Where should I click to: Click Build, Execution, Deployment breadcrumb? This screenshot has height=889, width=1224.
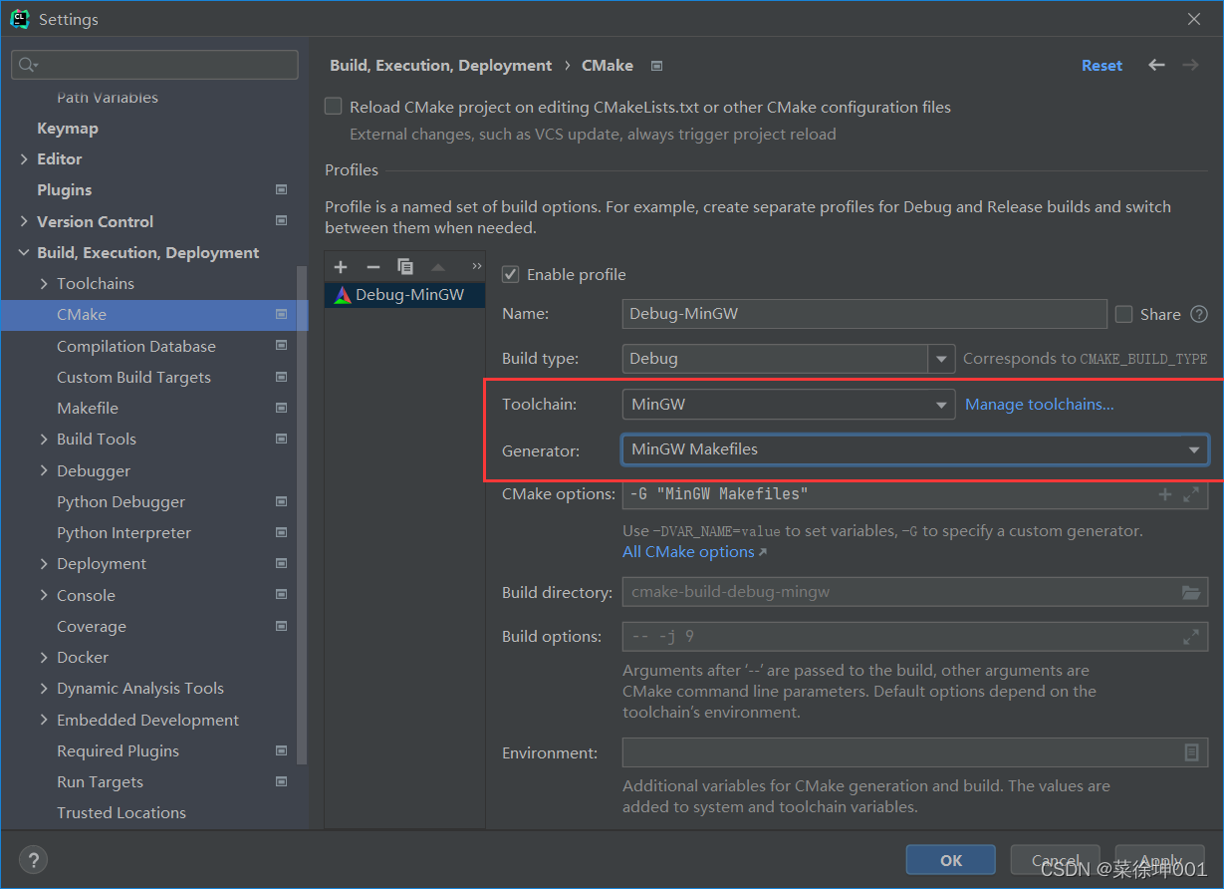[x=440, y=65]
